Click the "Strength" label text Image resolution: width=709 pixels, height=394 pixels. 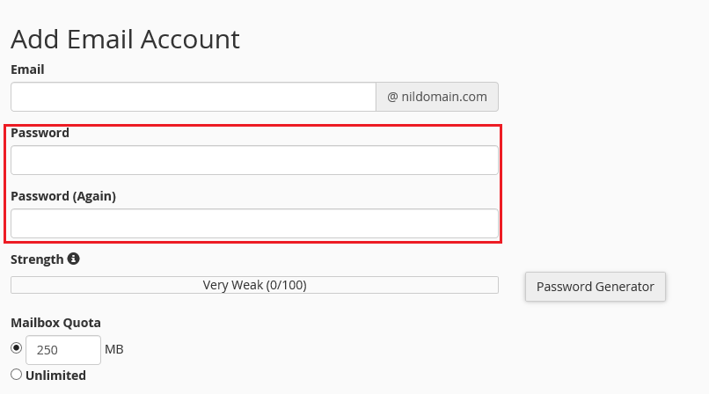(x=37, y=259)
